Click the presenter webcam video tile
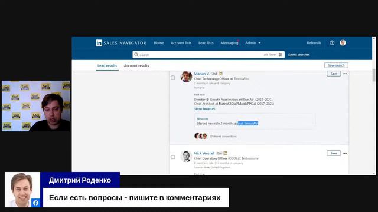This screenshot has height=212, width=378. [x=36, y=106]
